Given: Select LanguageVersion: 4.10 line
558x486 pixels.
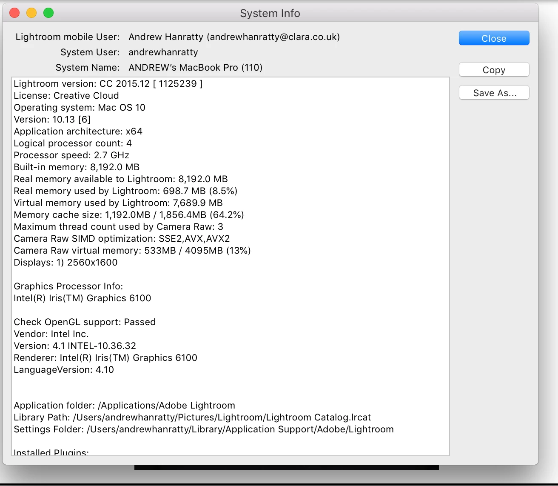Looking at the screenshot, I should (64, 369).
